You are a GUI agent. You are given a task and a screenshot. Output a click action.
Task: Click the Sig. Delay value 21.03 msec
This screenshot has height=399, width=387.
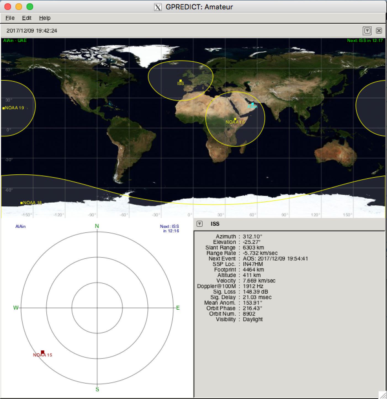[x=257, y=297]
